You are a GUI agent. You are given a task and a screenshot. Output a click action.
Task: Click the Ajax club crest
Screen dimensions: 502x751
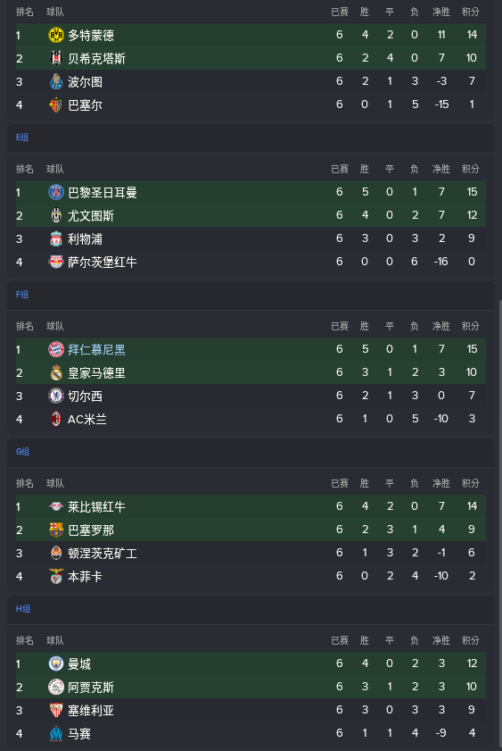[56, 687]
